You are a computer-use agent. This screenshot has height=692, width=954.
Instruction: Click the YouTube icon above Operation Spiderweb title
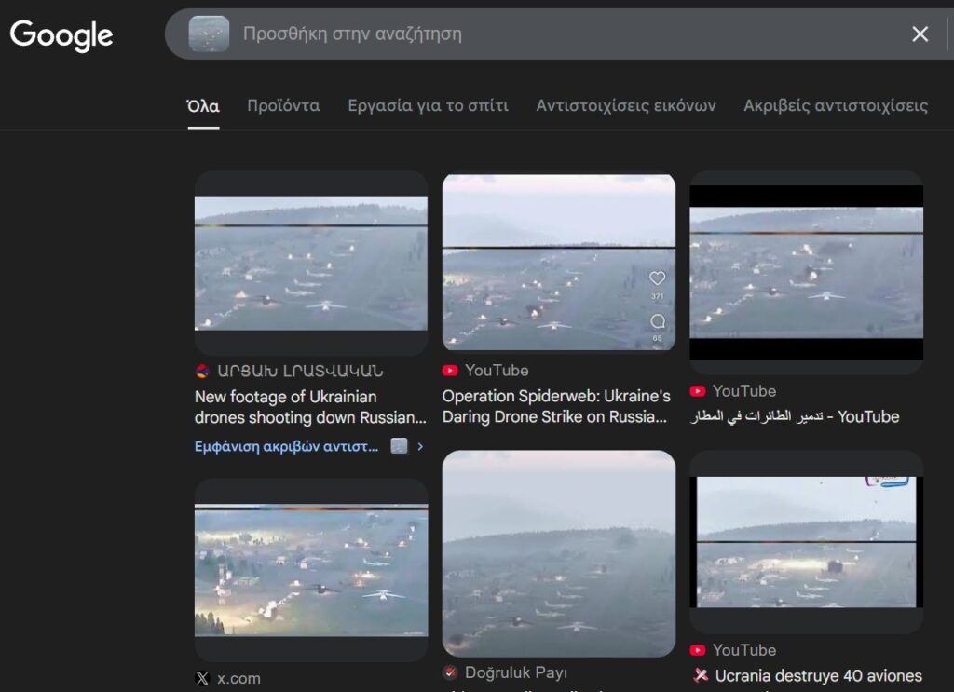point(450,371)
